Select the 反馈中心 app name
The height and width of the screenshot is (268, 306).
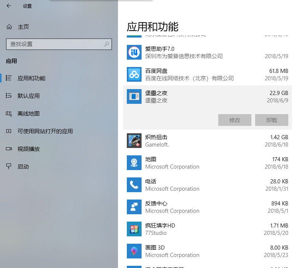tap(156, 204)
